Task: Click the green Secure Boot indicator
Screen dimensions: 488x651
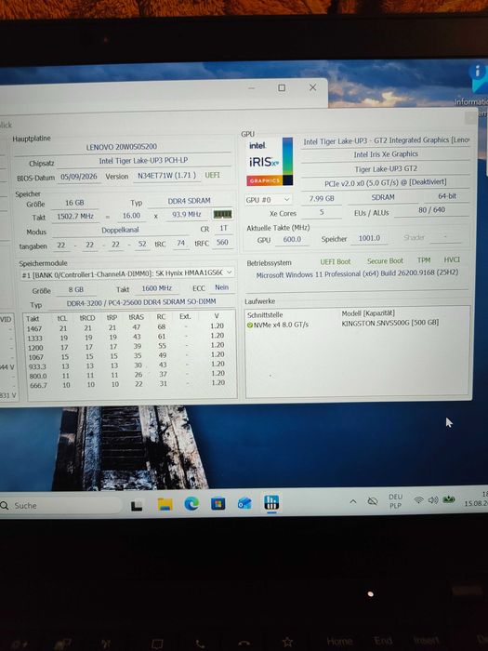Action: [385, 260]
